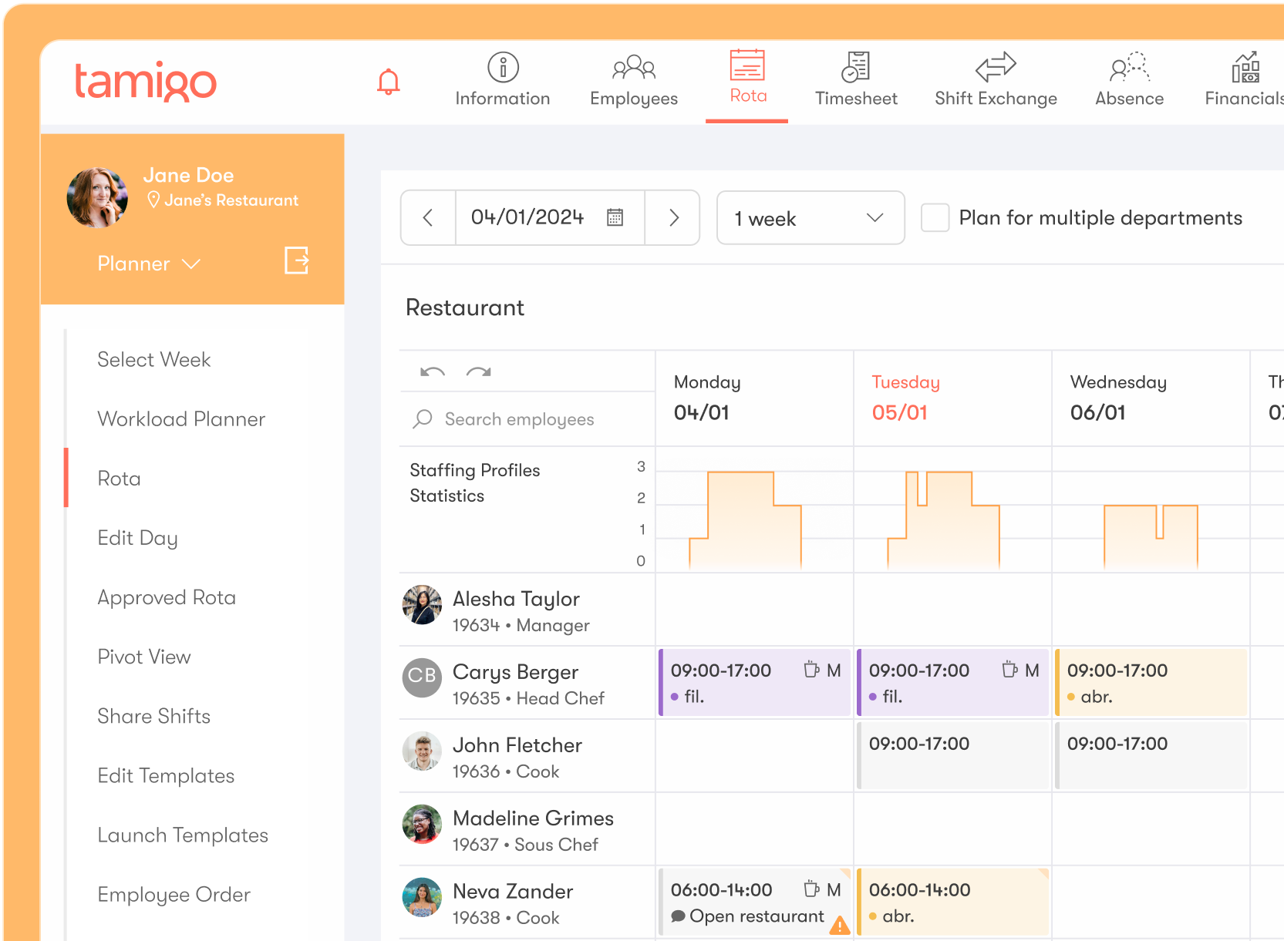Open the Employees section icon

(633, 68)
